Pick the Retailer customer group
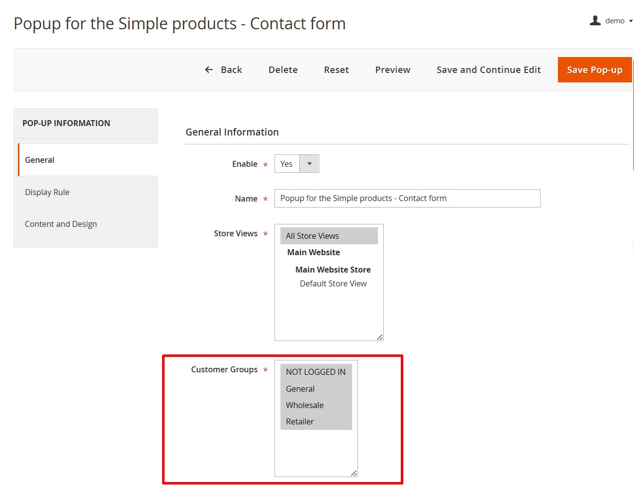This screenshot has height=487, width=634. pos(299,421)
